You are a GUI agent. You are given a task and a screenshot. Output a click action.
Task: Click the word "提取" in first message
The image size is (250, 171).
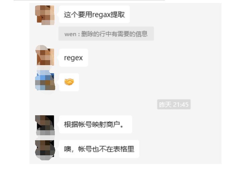118,15
